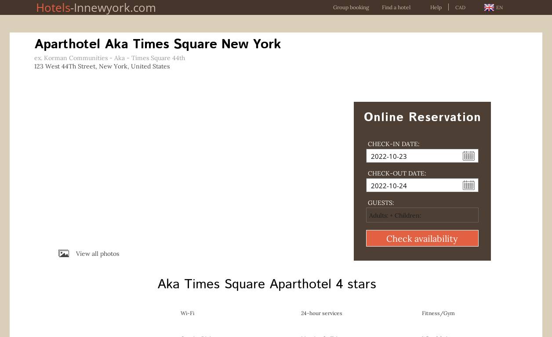Click the check-out date field showing 2022-10-24
The width and height of the screenshot is (552, 337).
[x=413, y=186]
